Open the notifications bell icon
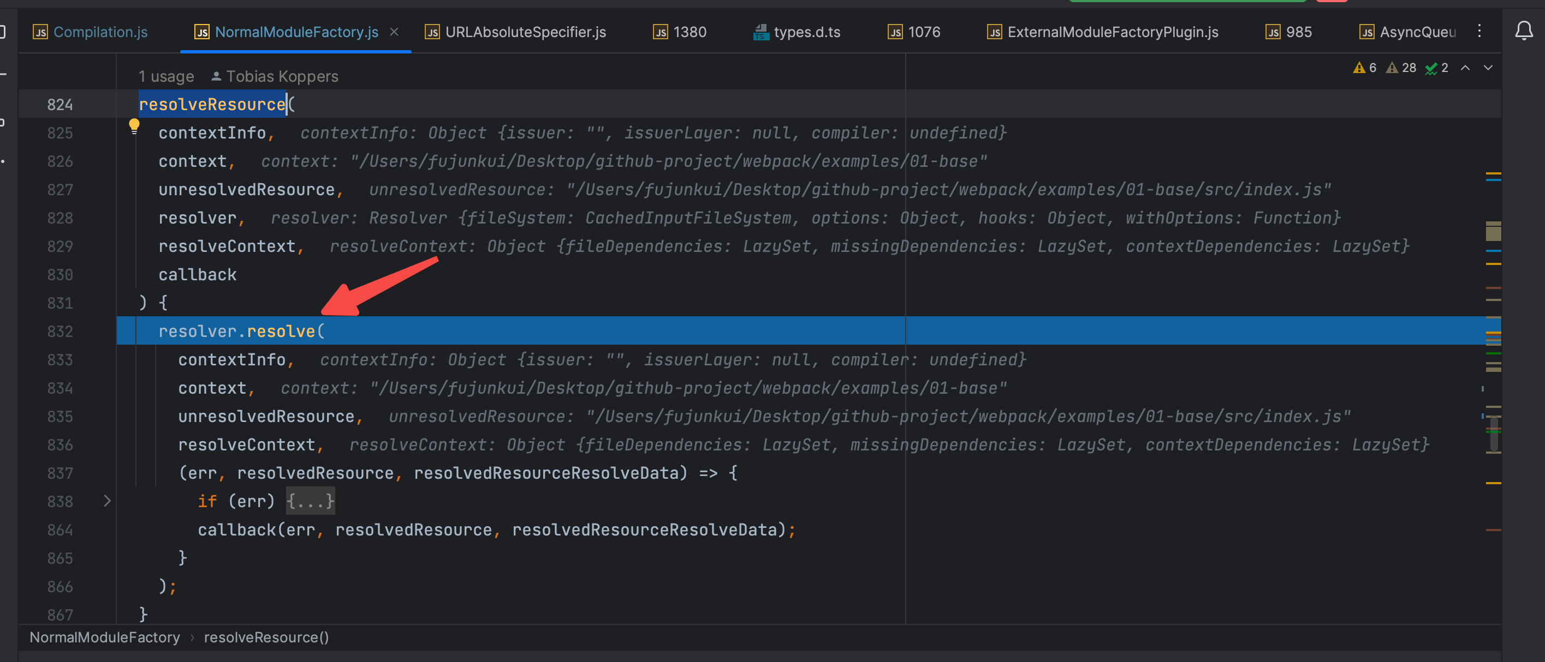Image resolution: width=1545 pixels, height=662 pixels. 1523,31
